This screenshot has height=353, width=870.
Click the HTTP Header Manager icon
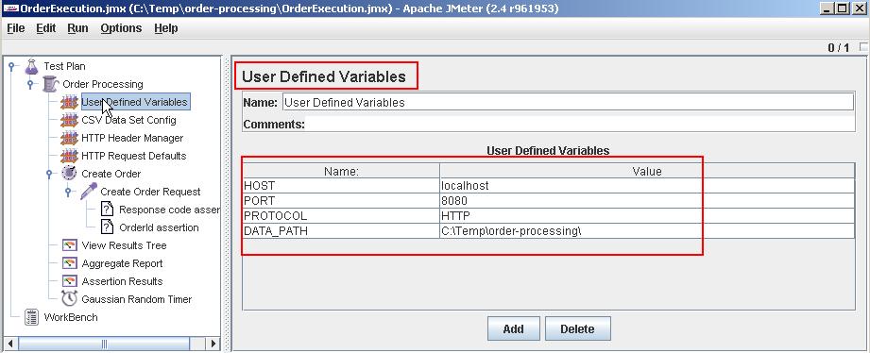(x=69, y=138)
